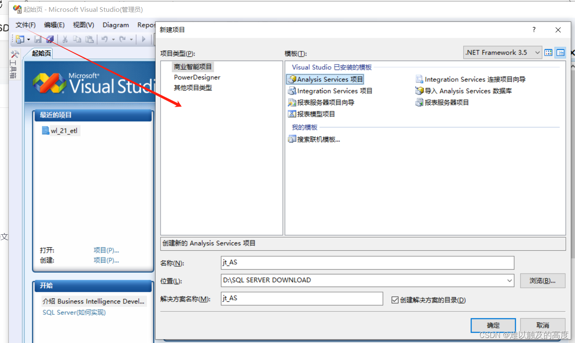Open the Diagram menu
This screenshot has height=343, width=575.
click(116, 25)
